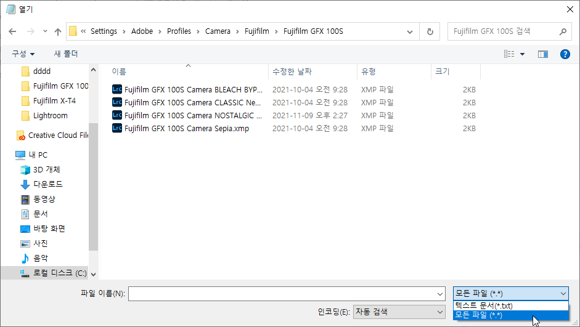Choose 모든 파일 (*.*) highlighted option
The width and height of the screenshot is (580, 327).
(x=511, y=315)
